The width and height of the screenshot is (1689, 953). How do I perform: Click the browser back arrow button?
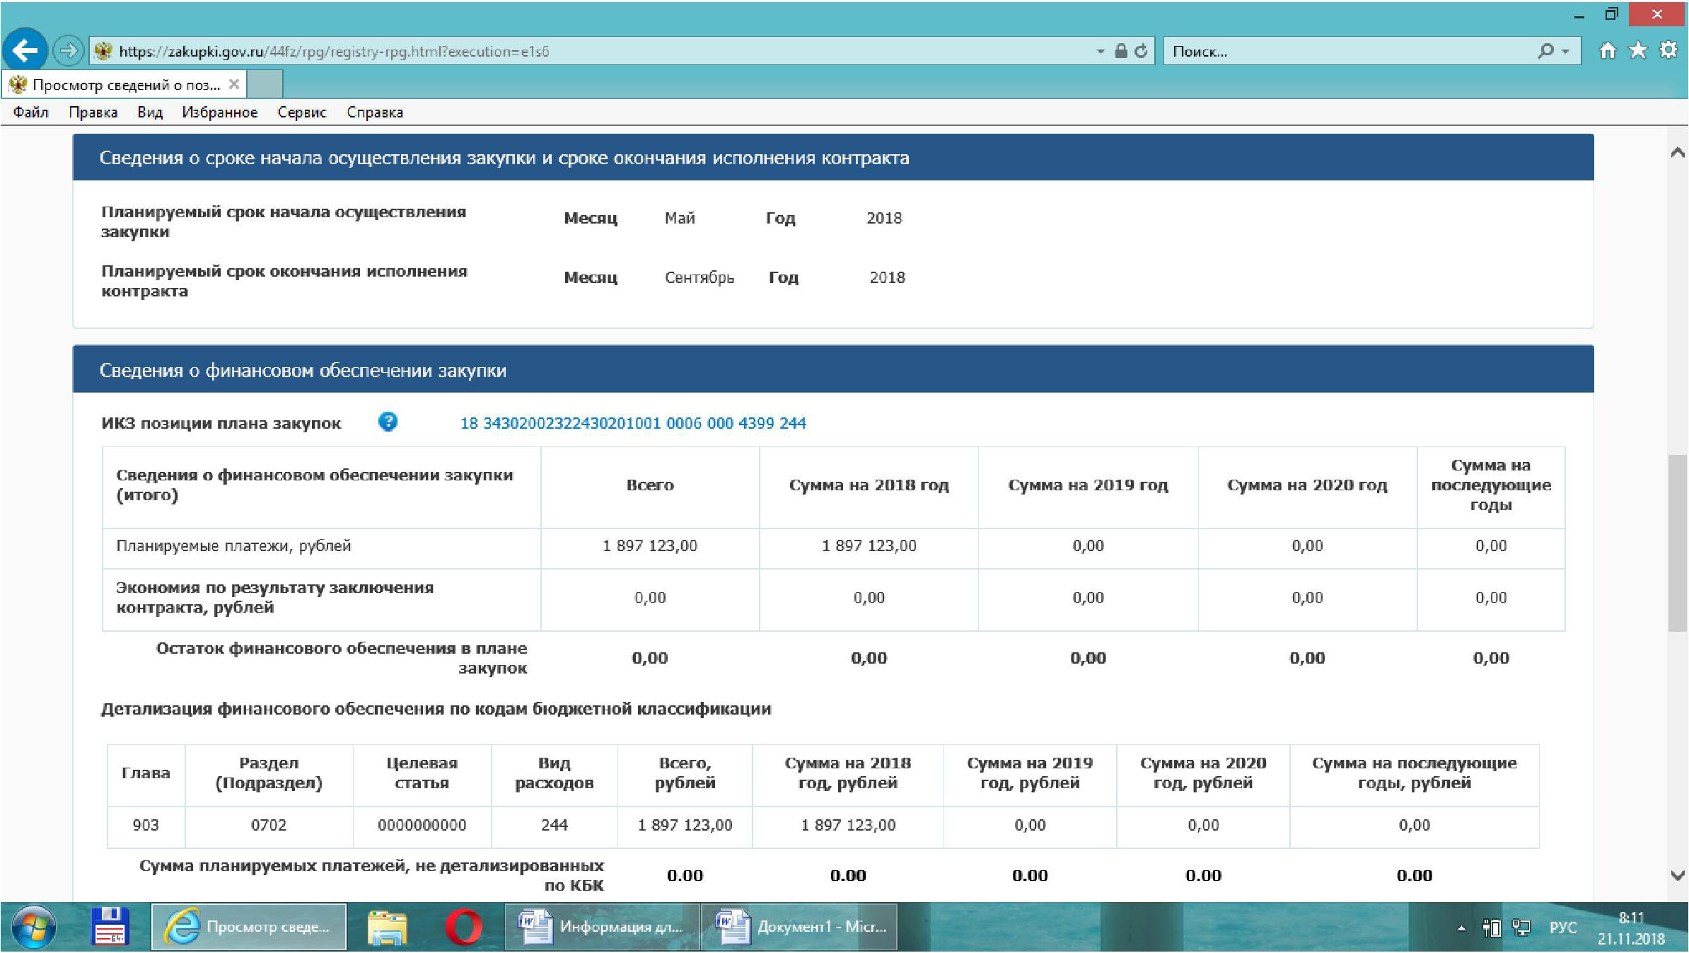[25, 50]
